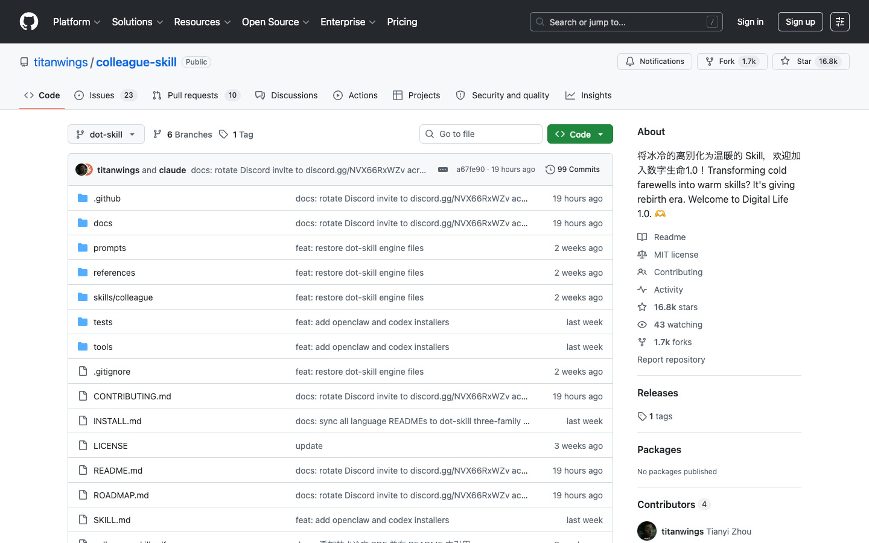Click the Sign in link
869x543 pixels.
(x=750, y=22)
